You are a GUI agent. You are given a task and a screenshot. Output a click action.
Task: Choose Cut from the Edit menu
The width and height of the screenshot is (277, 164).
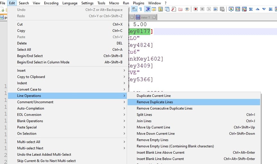(67, 24)
